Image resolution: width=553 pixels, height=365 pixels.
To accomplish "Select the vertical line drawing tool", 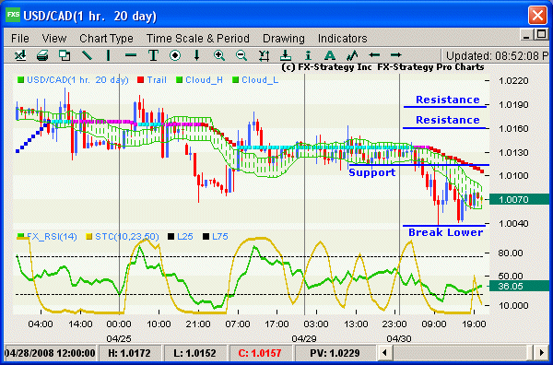I will pyautogui.click(x=108, y=55).
